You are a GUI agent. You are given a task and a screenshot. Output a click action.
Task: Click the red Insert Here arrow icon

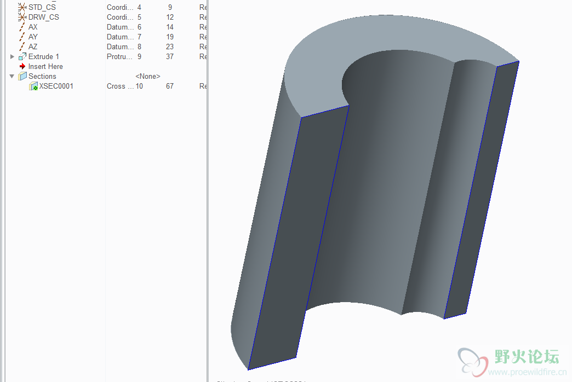pyautogui.click(x=22, y=66)
